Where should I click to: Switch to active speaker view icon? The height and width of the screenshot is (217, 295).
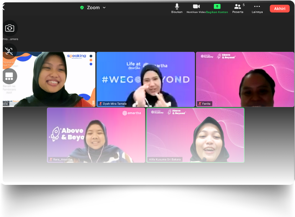coord(9,76)
